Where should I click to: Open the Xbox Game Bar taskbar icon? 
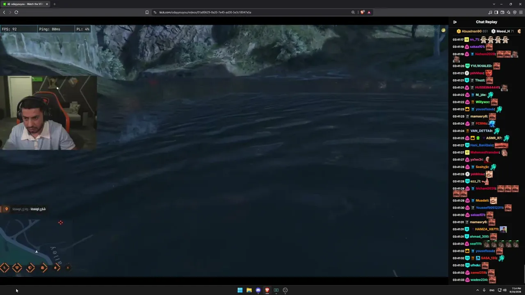276,290
